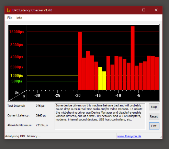
Task: Click the -5 time axis label
Action: click(x=138, y=95)
